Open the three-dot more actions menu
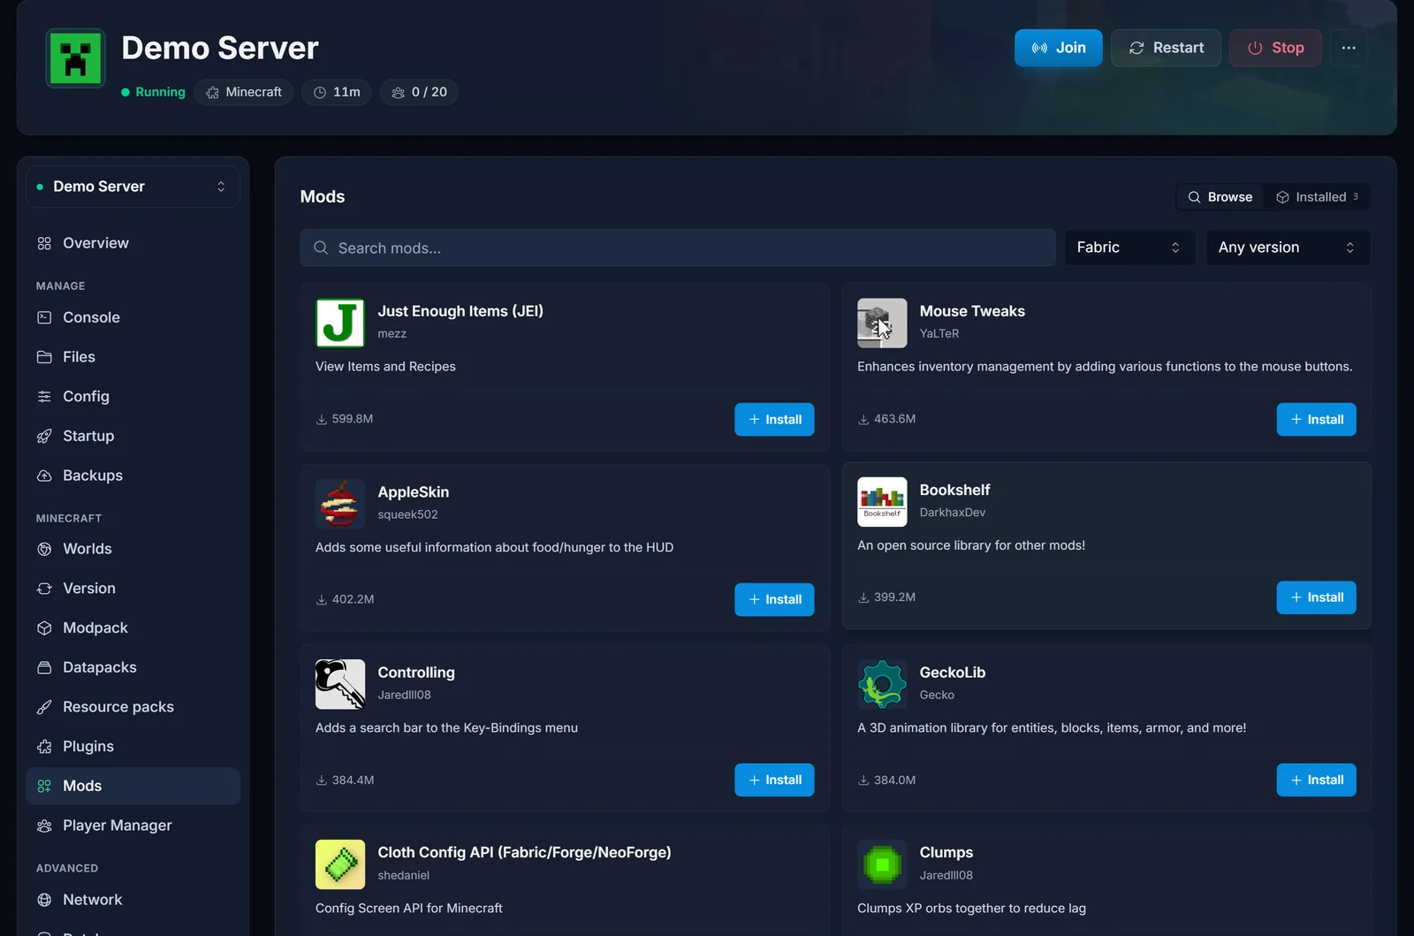 1349,48
